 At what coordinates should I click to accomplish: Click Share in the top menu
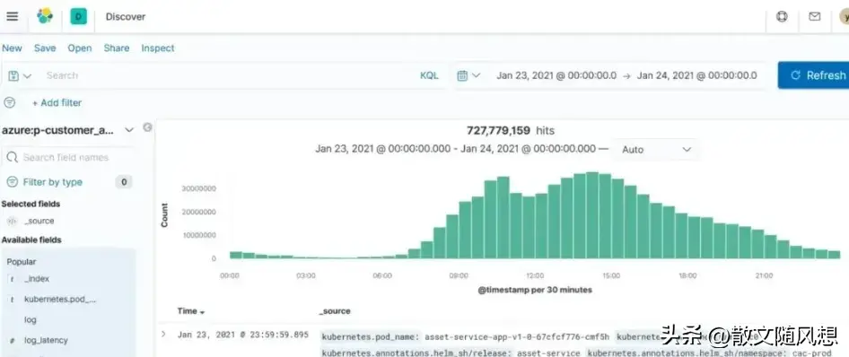click(117, 48)
